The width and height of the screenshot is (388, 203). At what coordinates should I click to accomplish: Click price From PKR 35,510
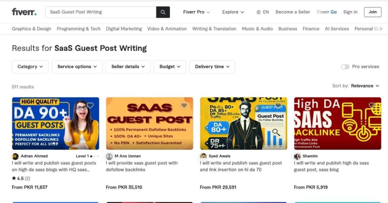pos(124,187)
